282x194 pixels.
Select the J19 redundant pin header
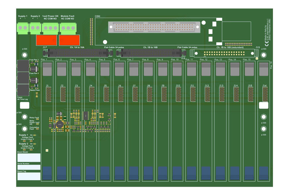click(x=226, y=54)
